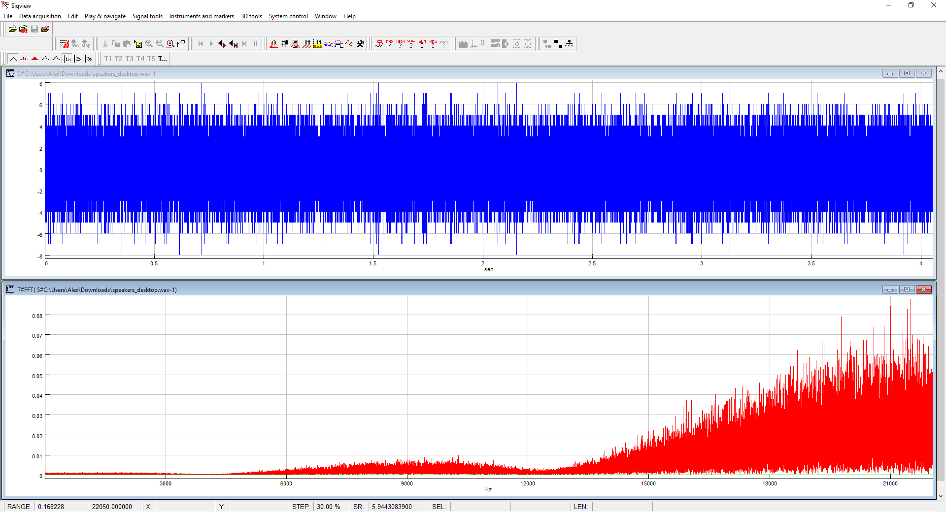
Task: Click the time-FFT 3D lines icon
Action: tap(306, 44)
